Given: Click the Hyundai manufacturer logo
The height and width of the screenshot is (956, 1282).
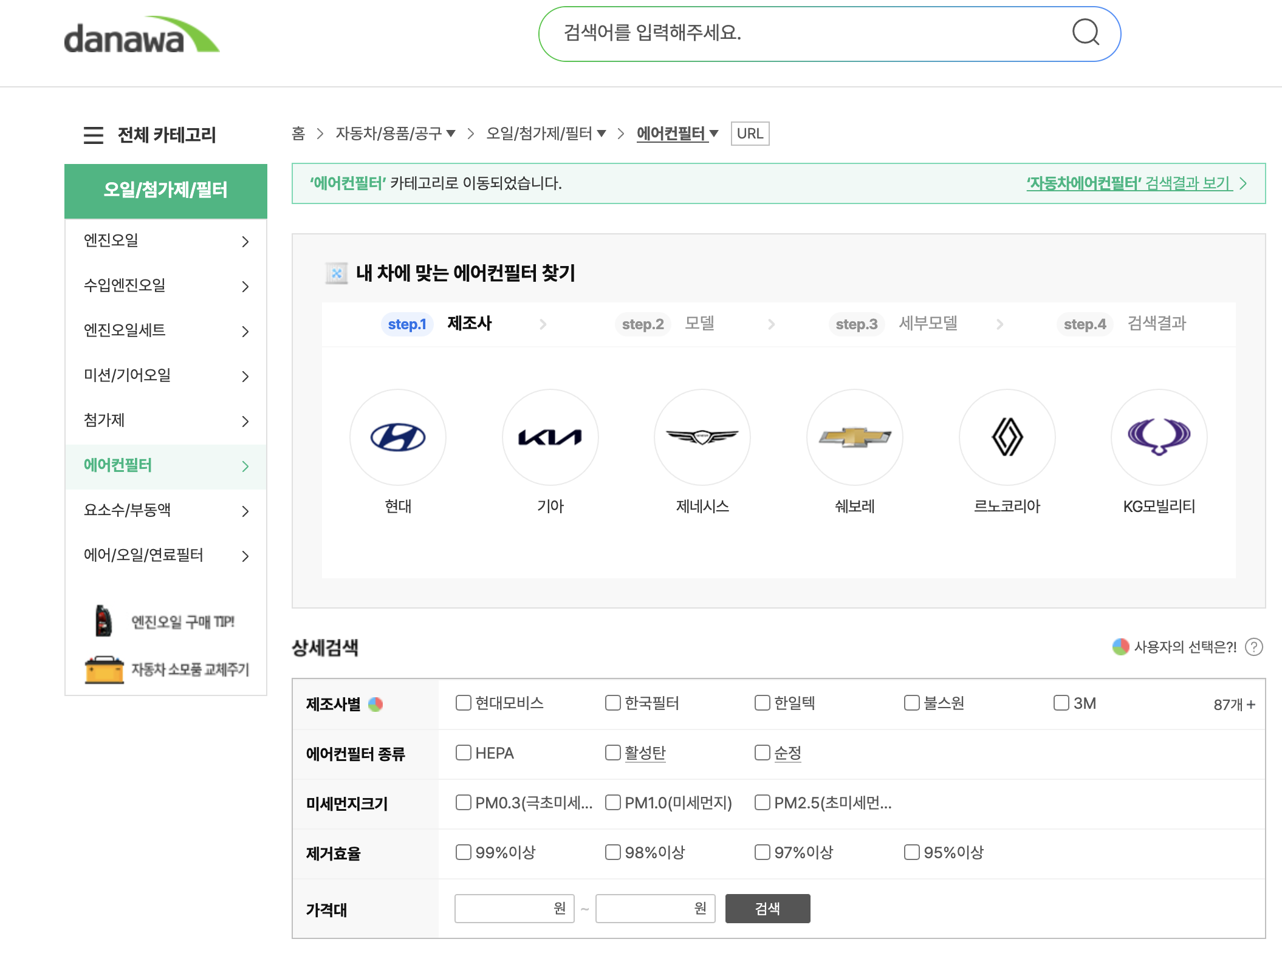Looking at the screenshot, I should pos(398,437).
